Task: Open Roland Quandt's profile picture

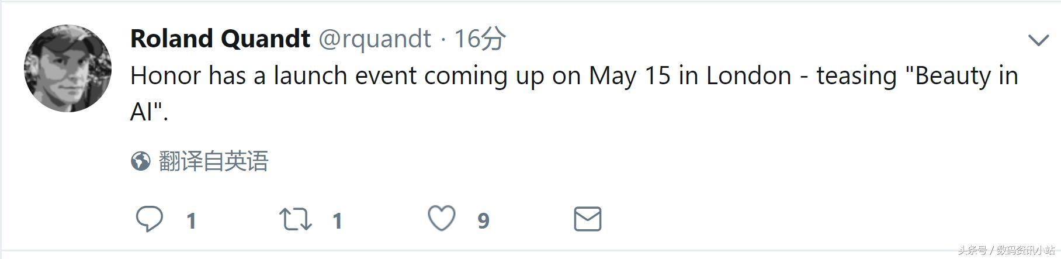Action: [68, 68]
